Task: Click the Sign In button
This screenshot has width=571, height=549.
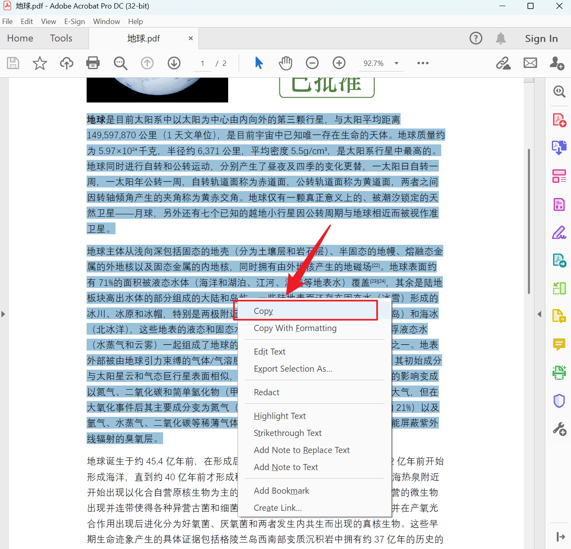Action: pos(541,38)
